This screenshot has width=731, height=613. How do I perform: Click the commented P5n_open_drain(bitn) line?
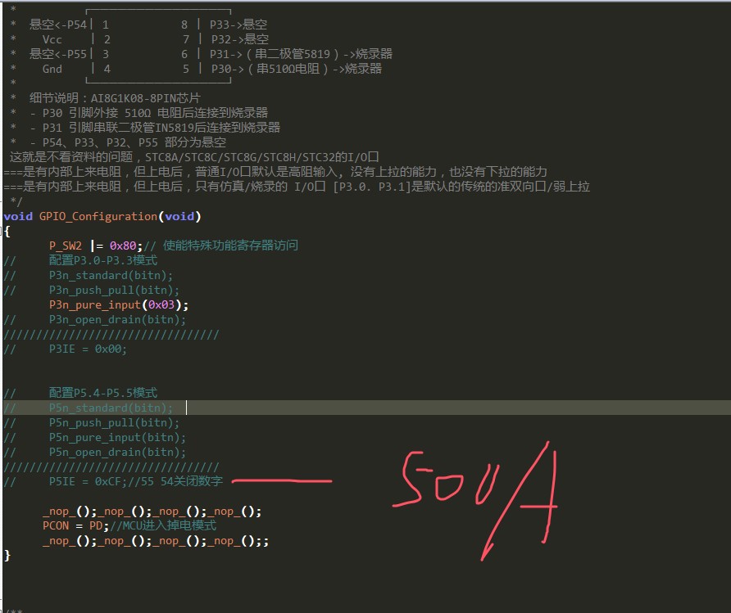117,452
